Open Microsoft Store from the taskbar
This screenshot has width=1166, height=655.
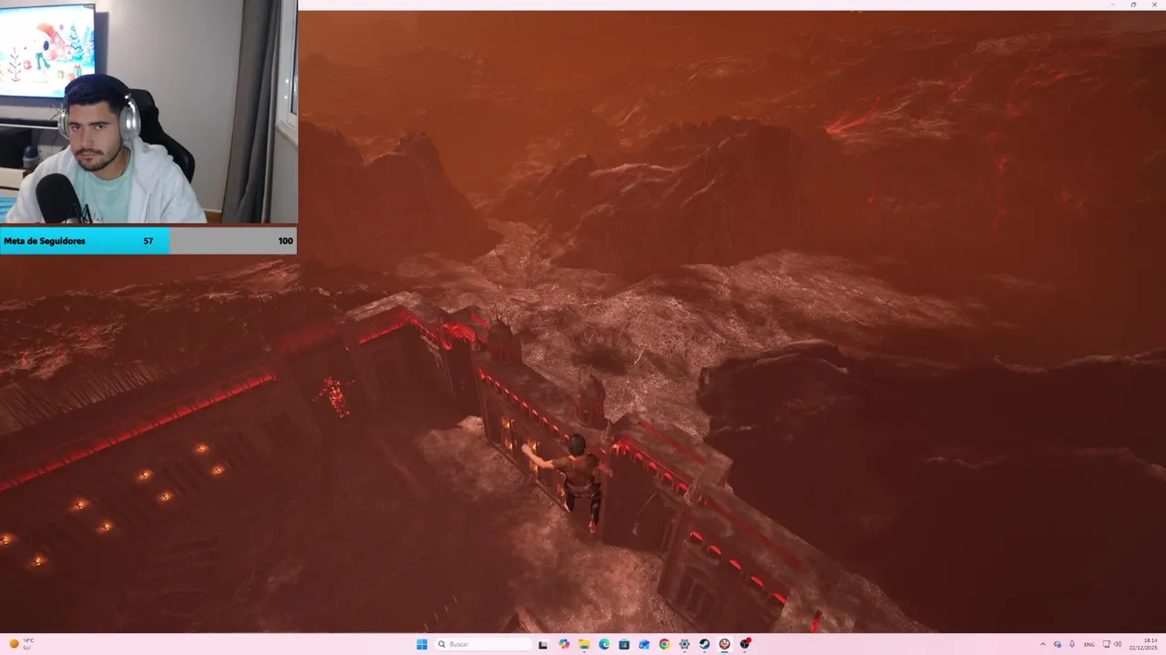[x=624, y=644]
